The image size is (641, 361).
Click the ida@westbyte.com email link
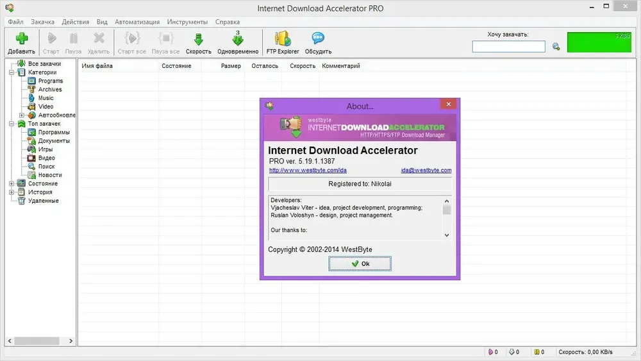(426, 170)
